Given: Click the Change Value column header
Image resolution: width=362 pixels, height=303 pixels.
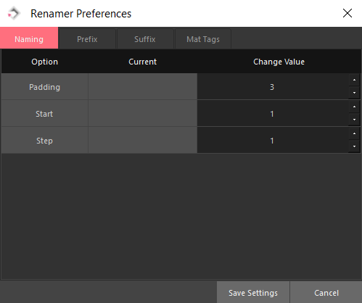Looking at the screenshot, I should 279,62.
